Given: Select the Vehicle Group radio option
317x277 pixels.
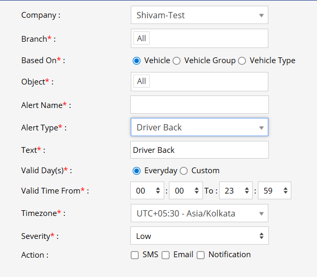Looking at the screenshot, I should [x=177, y=61].
